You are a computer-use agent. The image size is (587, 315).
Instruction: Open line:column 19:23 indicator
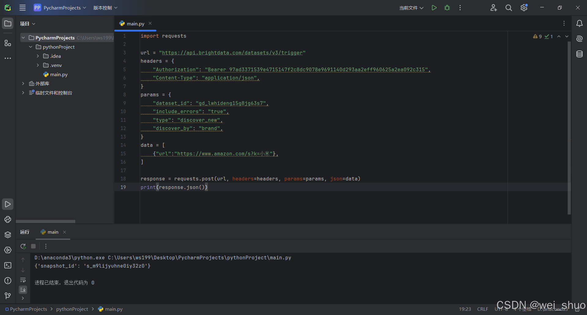coord(465,309)
